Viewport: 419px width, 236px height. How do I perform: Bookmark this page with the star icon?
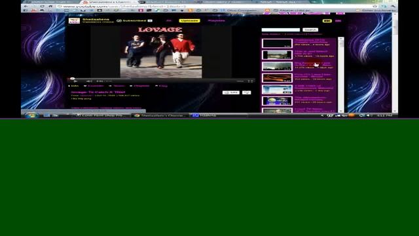[x=375, y=6]
